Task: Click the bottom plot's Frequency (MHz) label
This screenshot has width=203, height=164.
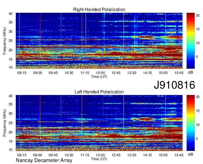Action: coord(4,123)
